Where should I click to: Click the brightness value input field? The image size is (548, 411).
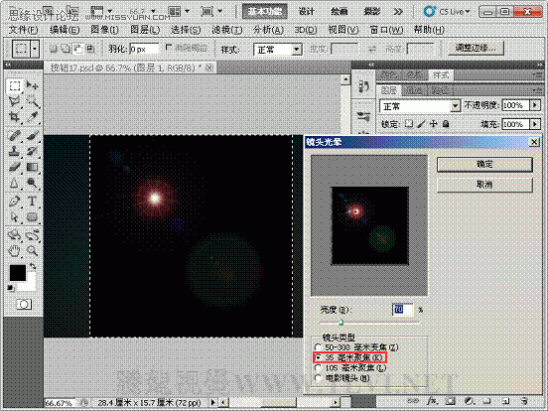[x=402, y=310]
